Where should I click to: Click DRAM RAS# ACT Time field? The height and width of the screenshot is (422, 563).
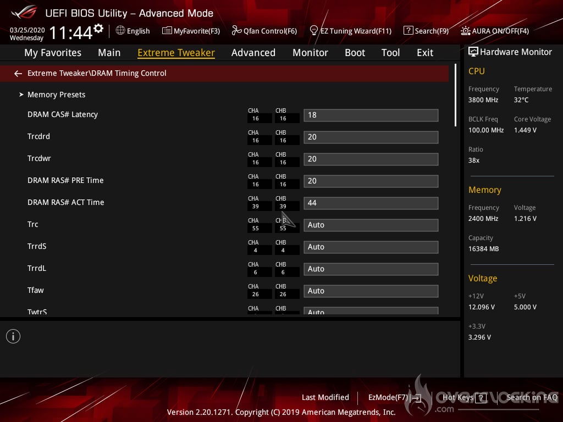tap(371, 203)
